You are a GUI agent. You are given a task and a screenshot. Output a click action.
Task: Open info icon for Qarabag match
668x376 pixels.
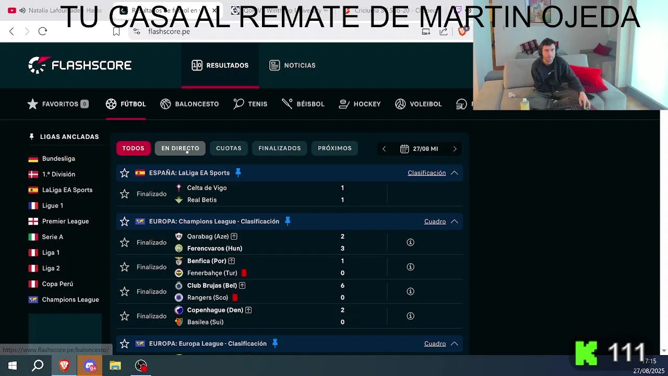pyautogui.click(x=410, y=242)
